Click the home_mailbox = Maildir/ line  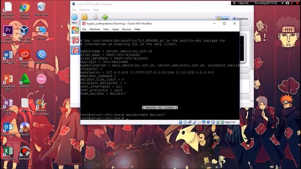click(103, 94)
